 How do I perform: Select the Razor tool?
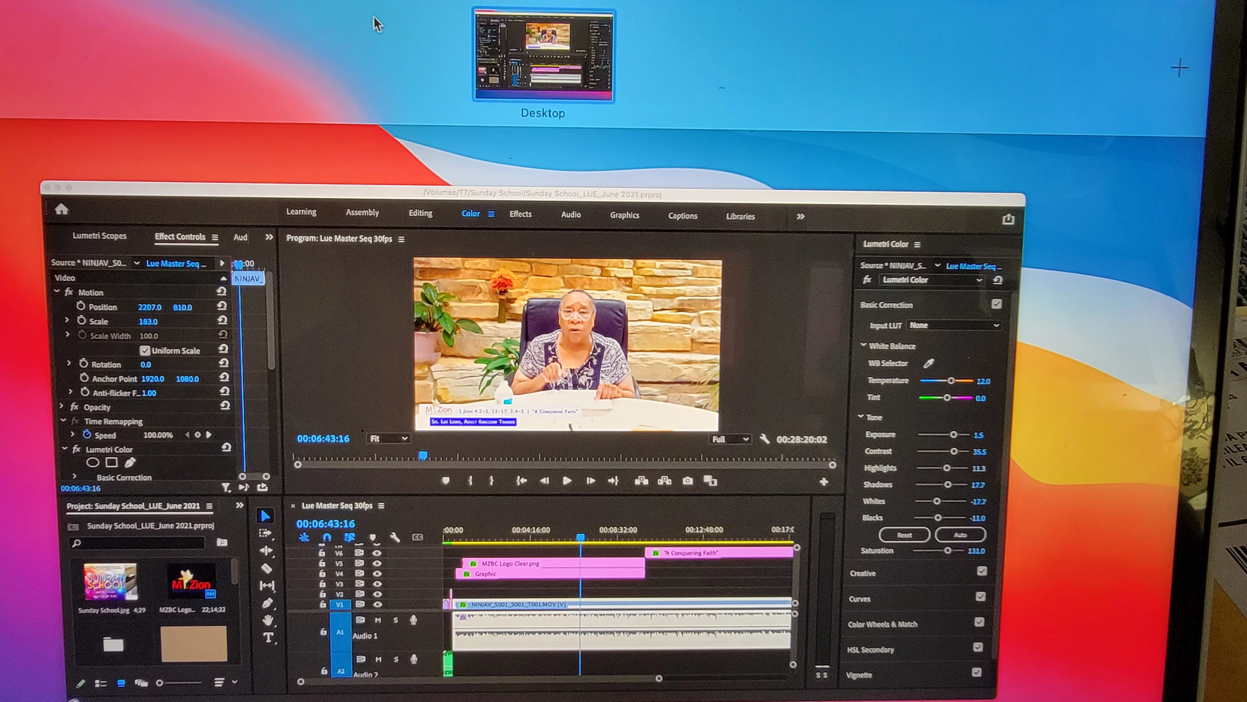(x=266, y=568)
